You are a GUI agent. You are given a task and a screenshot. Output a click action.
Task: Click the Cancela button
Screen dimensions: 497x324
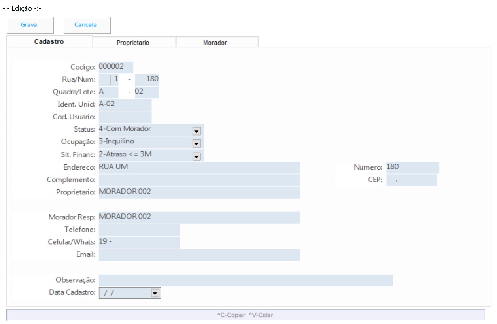coord(86,25)
